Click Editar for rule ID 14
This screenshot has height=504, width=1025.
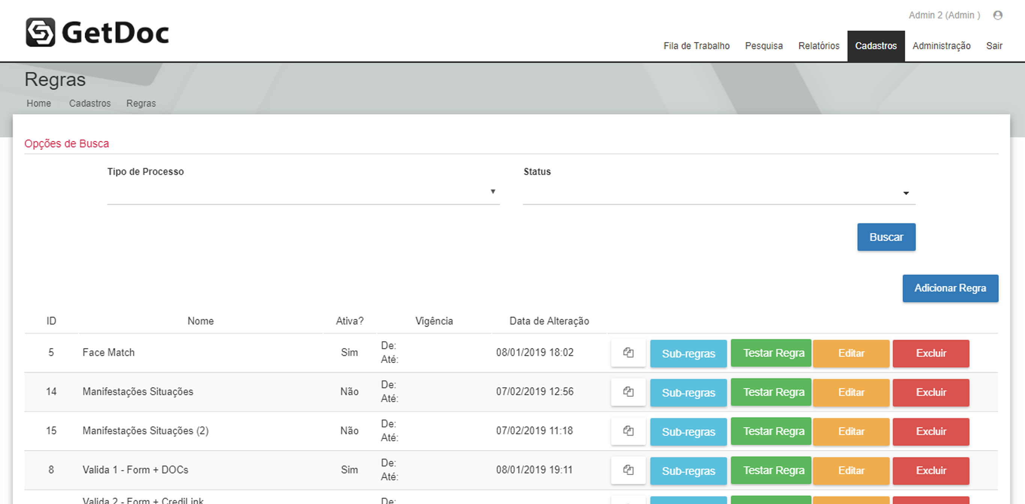pos(851,393)
